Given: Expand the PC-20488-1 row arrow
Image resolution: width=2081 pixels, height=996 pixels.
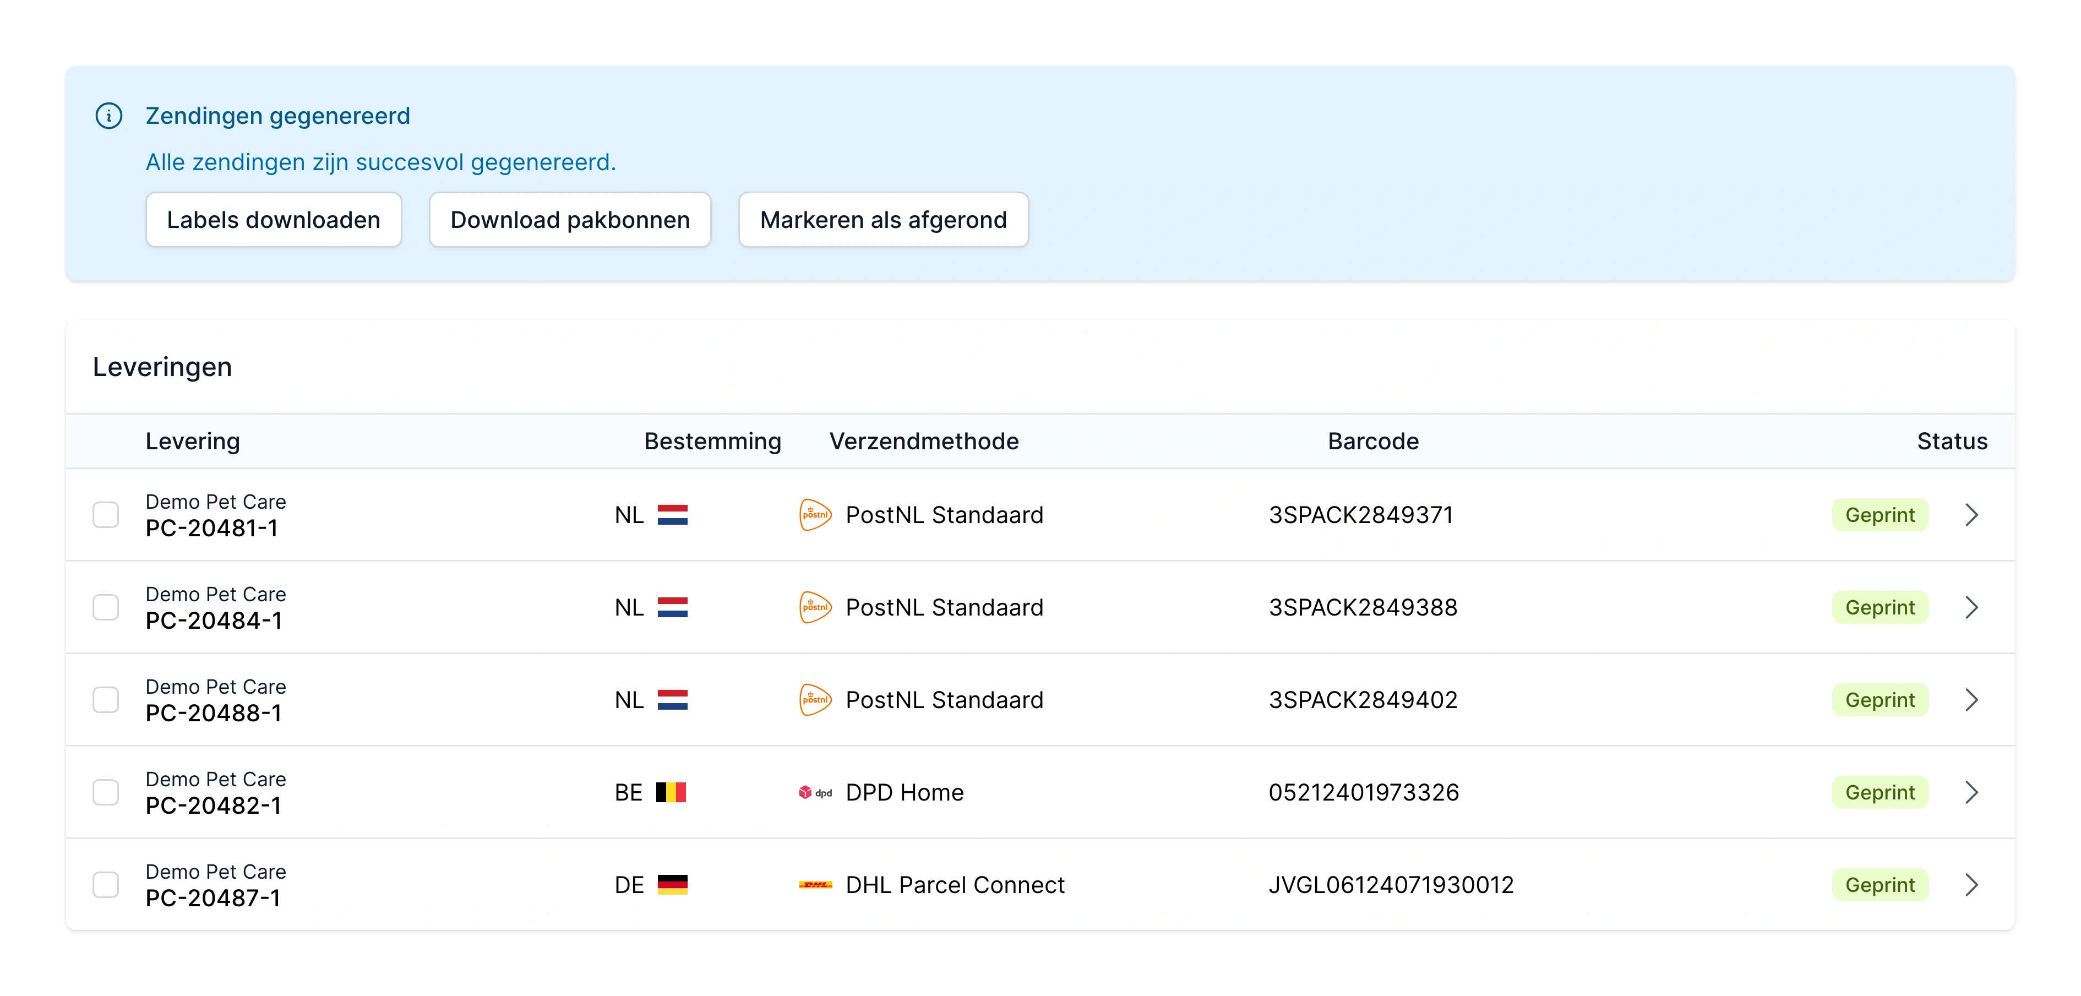Looking at the screenshot, I should pyautogui.click(x=1971, y=700).
